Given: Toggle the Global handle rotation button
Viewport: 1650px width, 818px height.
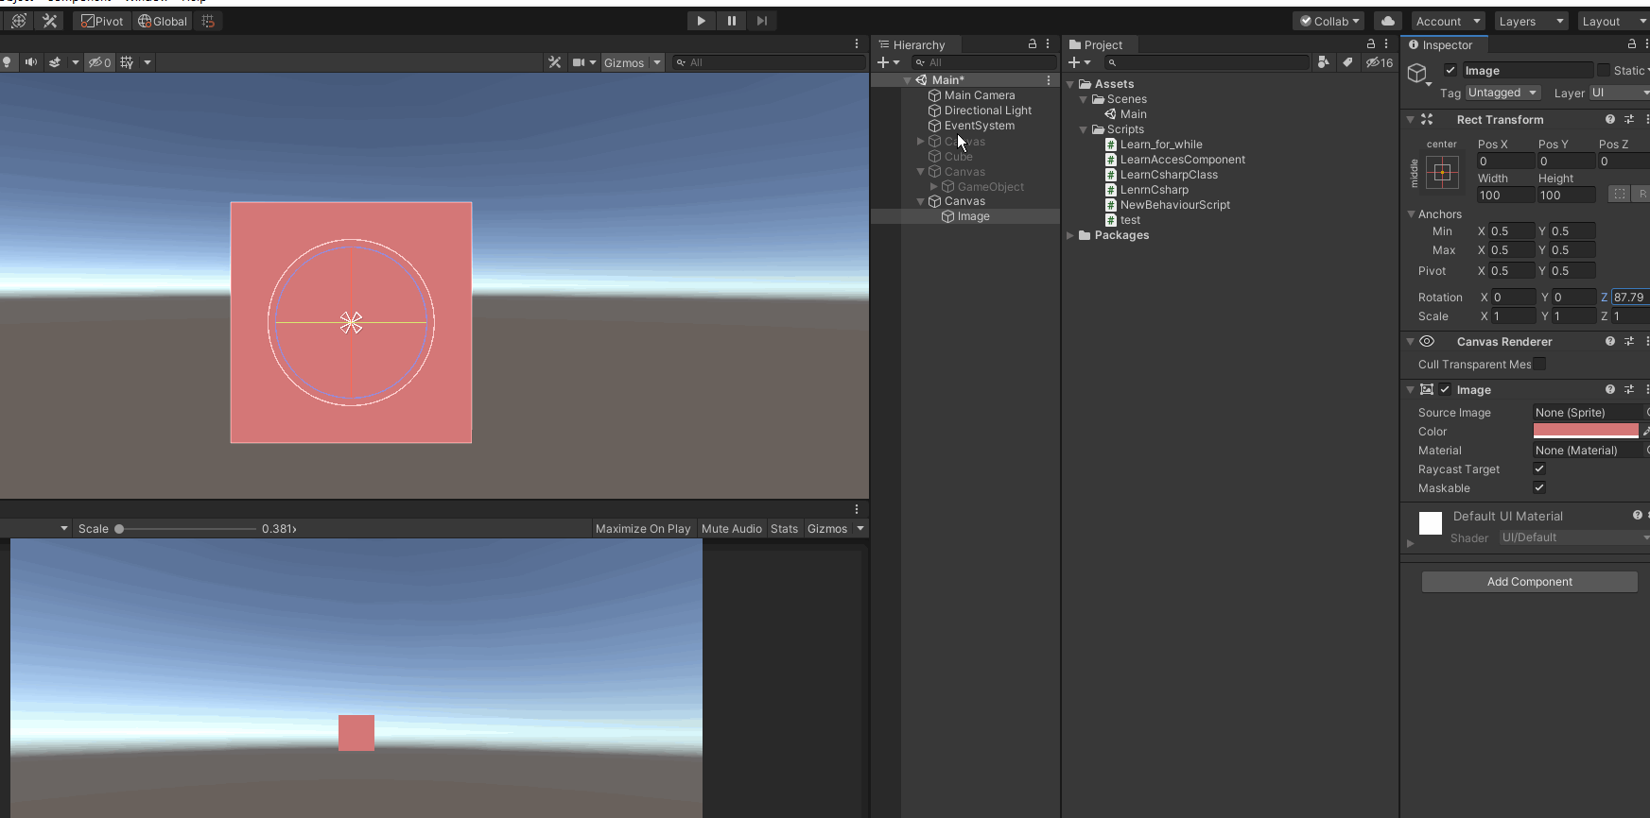Looking at the screenshot, I should (x=163, y=21).
